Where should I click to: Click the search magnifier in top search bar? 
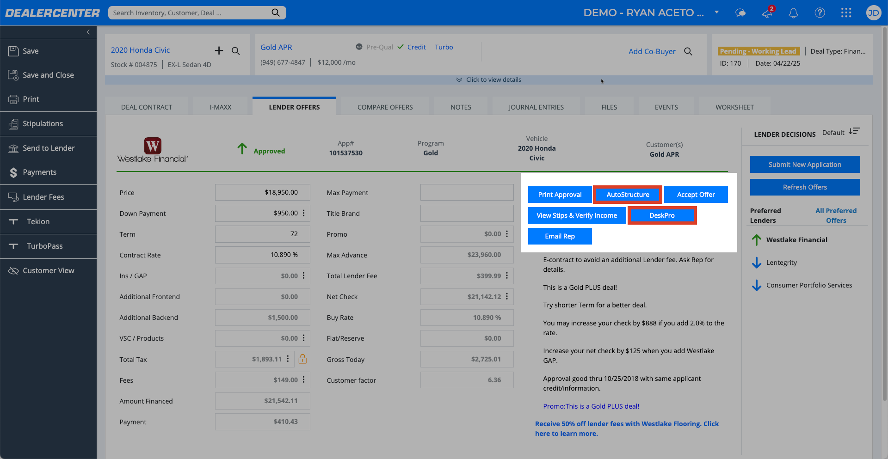pos(276,12)
